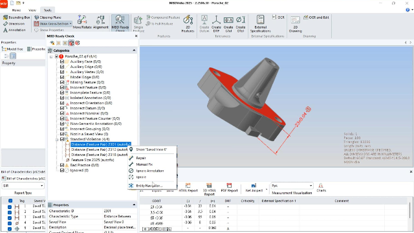Close the MBD Ready Check panel
The image size is (414, 233).
(x=136, y=36)
